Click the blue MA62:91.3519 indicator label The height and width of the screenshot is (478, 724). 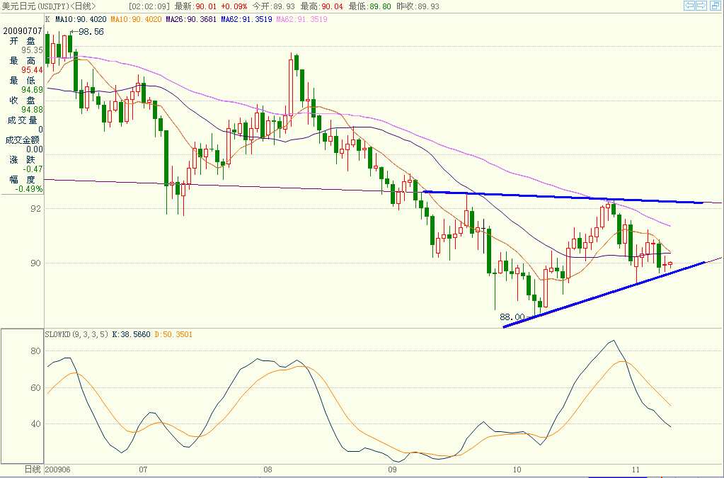[x=246, y=19]
